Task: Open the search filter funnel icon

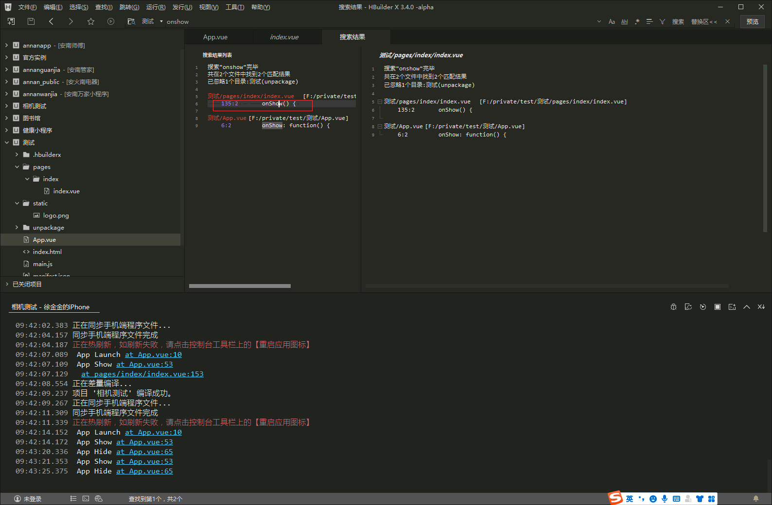Action: pos(662,22)
